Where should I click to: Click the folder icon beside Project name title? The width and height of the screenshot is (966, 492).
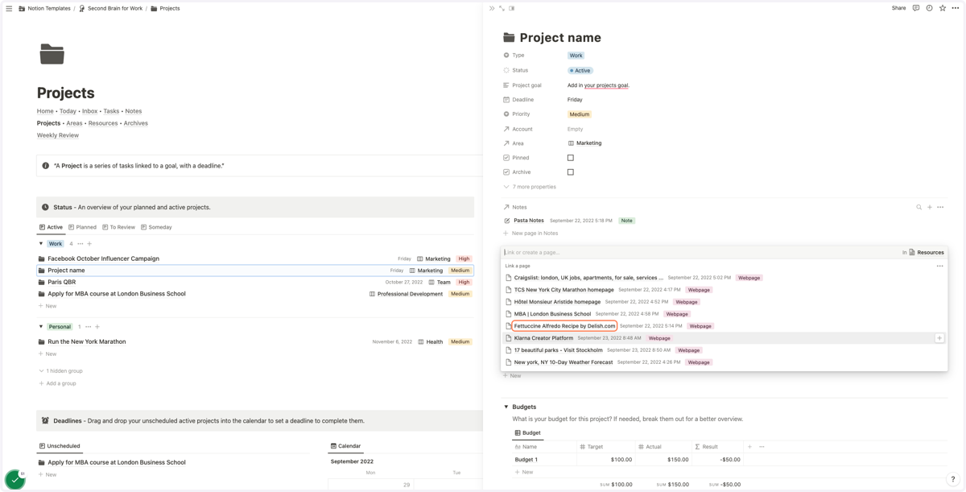click(509, 37)
